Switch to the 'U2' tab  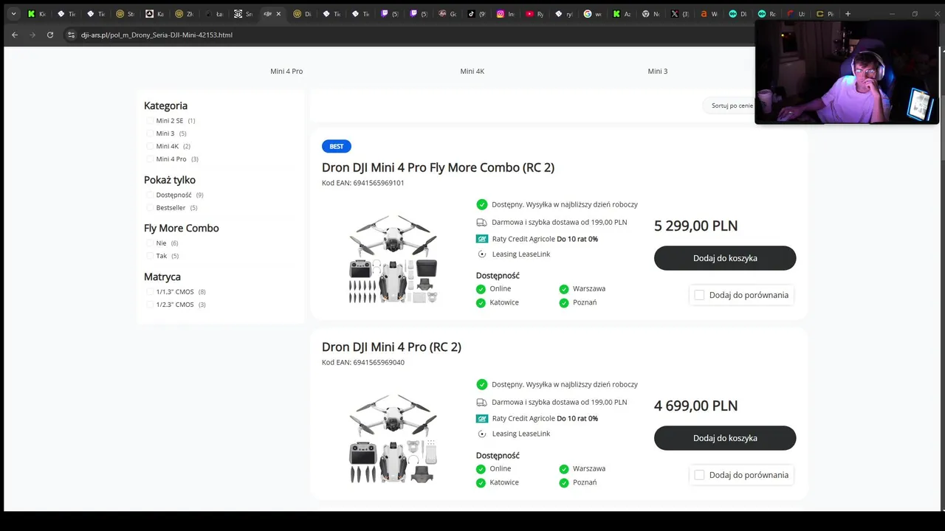pyautogui.click(x=795, y=14)
